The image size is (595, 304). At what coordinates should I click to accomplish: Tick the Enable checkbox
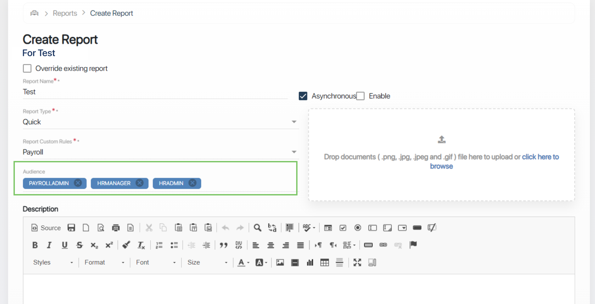click(360, 96)
